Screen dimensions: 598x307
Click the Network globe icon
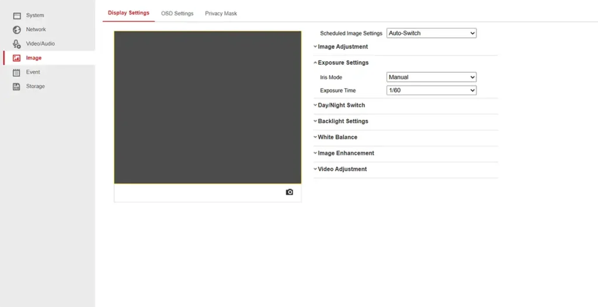click(16, 30)
